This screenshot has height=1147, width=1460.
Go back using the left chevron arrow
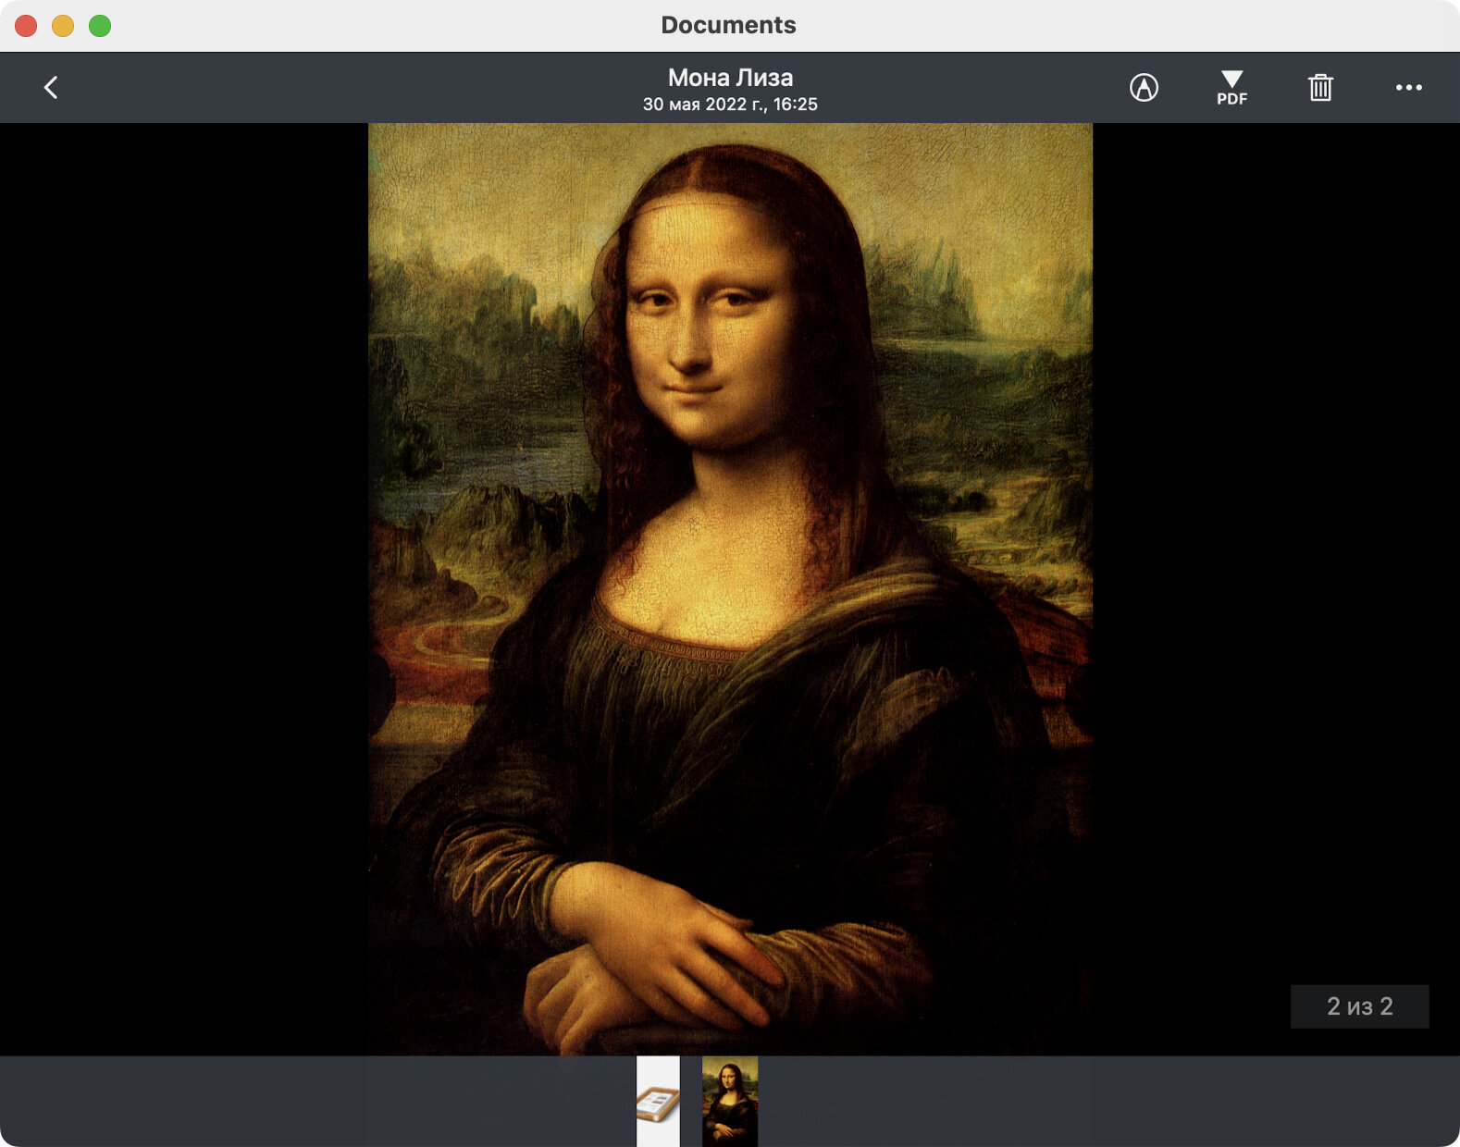click(51, 88)
